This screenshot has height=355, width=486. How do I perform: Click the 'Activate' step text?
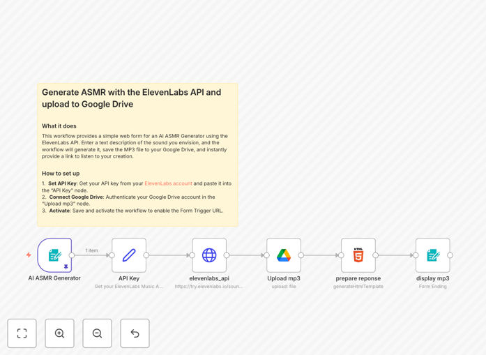[59, 211]
